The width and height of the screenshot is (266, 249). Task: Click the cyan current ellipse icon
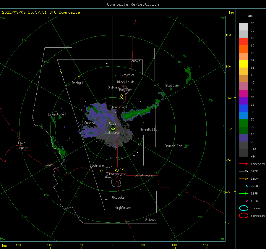[x=244, y=208]
